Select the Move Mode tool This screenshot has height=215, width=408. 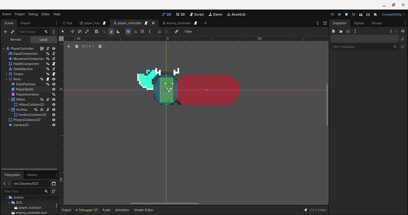(72, 31)
